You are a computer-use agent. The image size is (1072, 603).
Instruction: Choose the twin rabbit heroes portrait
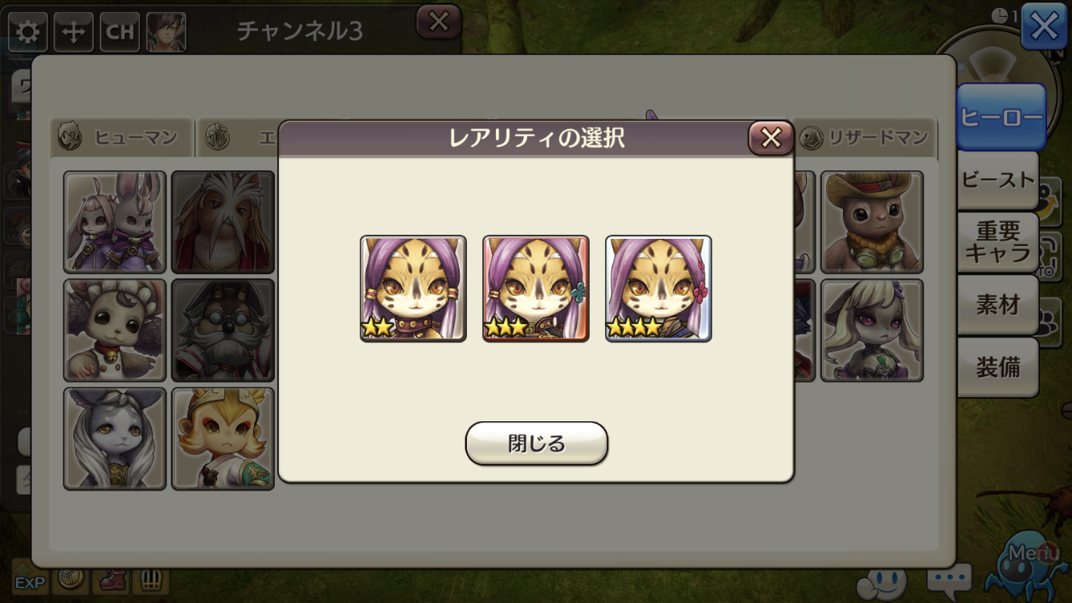(115, 222)
